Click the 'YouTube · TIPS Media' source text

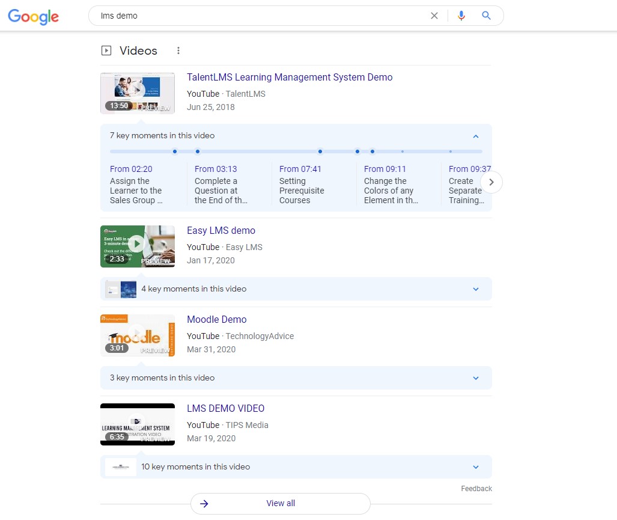click(x=228, y=425)
